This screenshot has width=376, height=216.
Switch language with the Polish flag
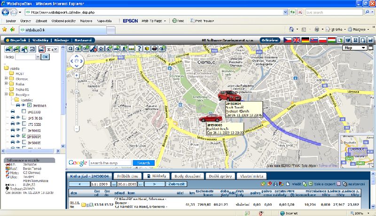323,40
